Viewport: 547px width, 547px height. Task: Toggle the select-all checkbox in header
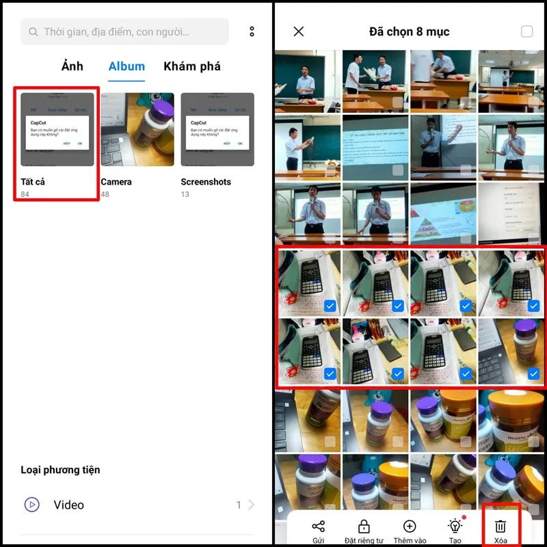tap(526, 31)
